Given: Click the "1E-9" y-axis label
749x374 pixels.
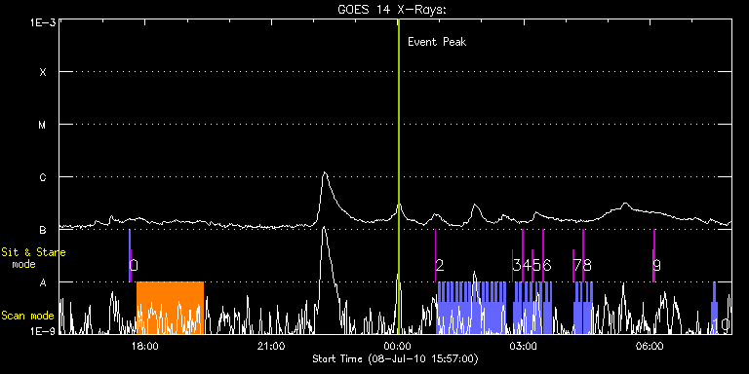Looking at the screenshot, I should pyautogui.click(x=43, y=330).
